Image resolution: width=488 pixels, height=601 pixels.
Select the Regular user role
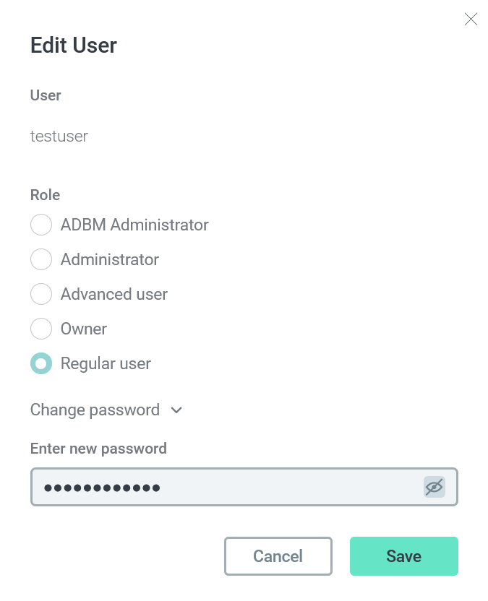pos(41,363)
